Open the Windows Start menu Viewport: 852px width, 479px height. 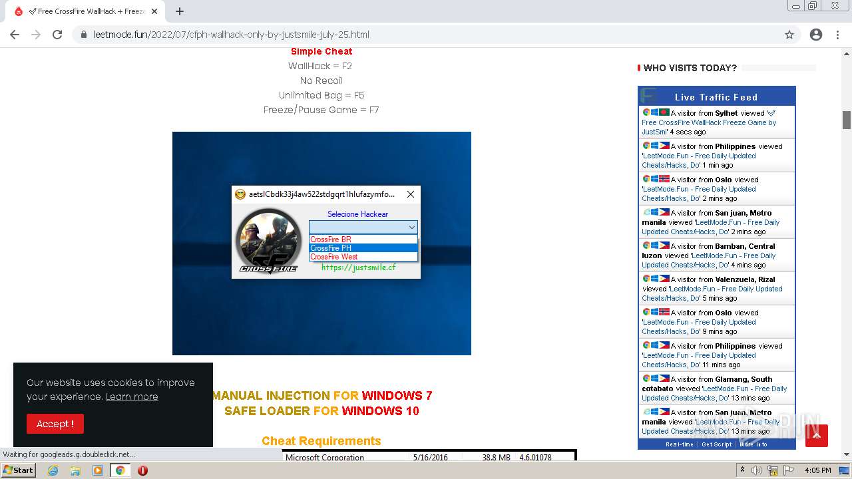click(x=18, y=470)
